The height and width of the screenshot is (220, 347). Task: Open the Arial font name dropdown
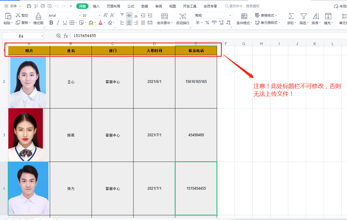tap(80, 16)
